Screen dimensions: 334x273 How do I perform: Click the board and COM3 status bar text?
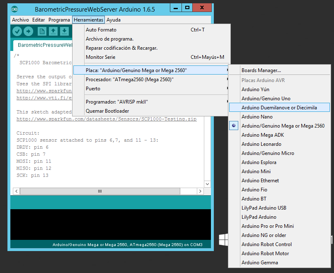click(x=127, y=245)
